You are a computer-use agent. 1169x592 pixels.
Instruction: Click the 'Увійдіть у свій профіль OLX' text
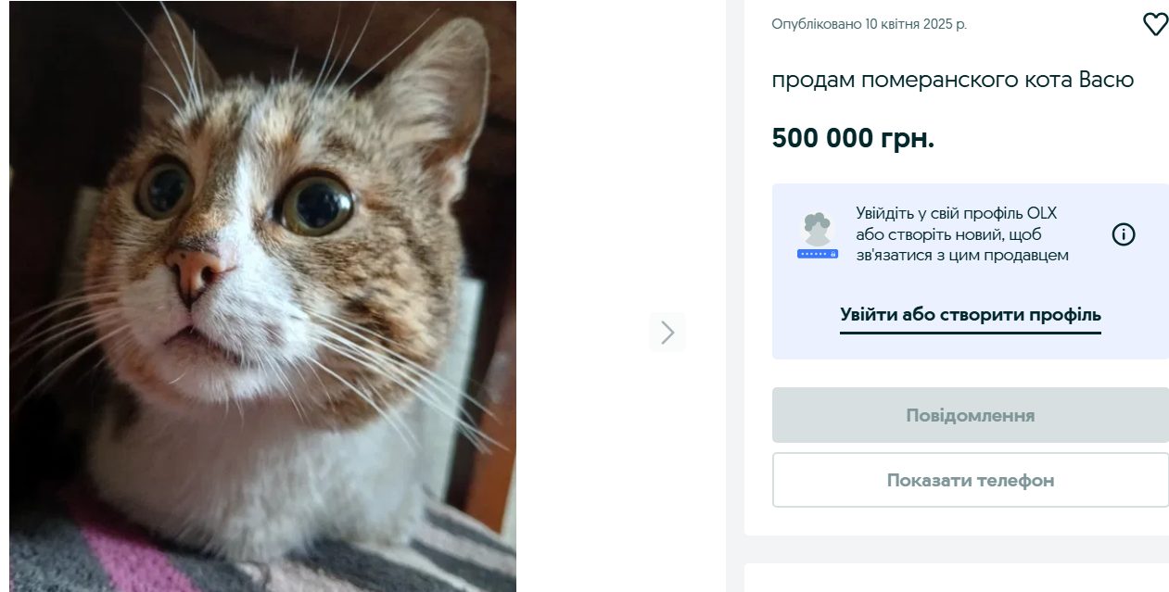click(956, 213)
